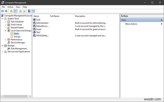Viewport: 164px width, 102px height.
Task: Expand the Shared Folders node
Action: point(5,28)
